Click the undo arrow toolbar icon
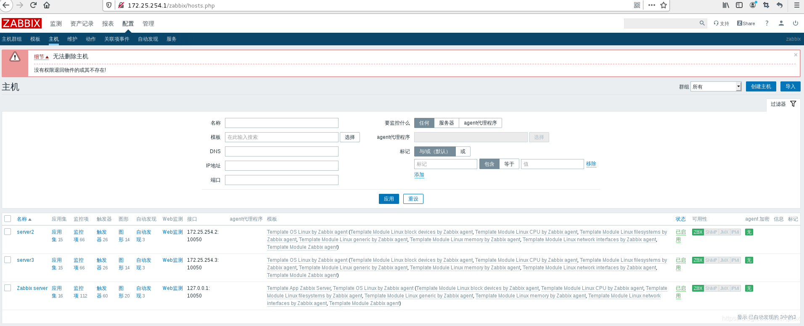 click(x=780, y=5)
